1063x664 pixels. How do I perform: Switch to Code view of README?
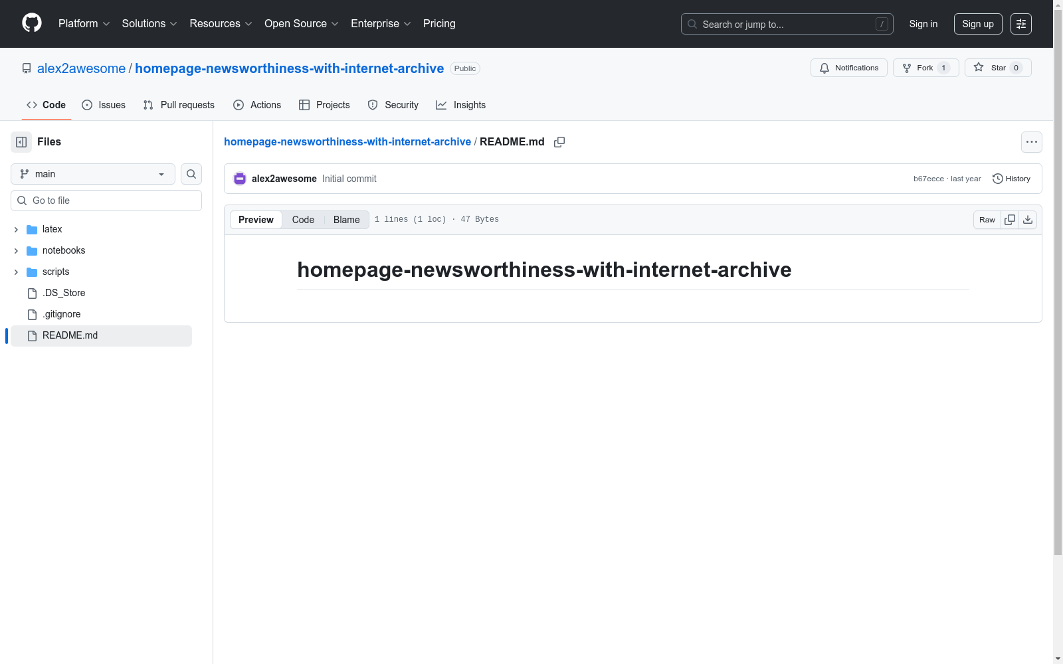tap(303, 220)
